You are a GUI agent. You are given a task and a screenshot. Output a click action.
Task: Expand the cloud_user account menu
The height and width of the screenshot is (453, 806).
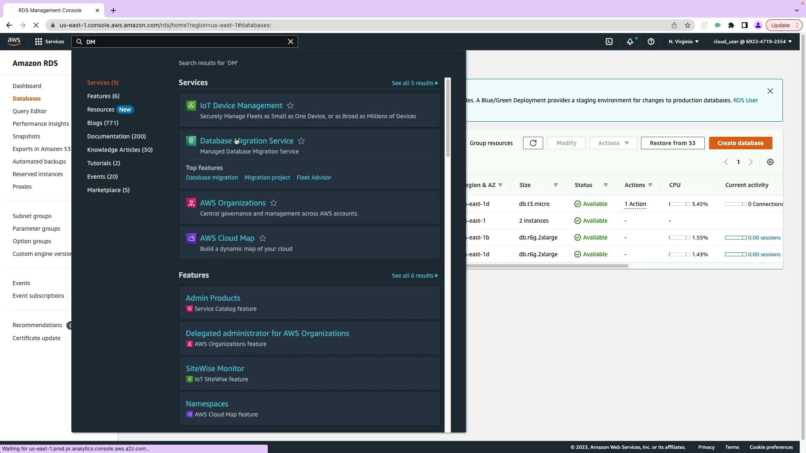pyautogui.click(x=752, y=42)
